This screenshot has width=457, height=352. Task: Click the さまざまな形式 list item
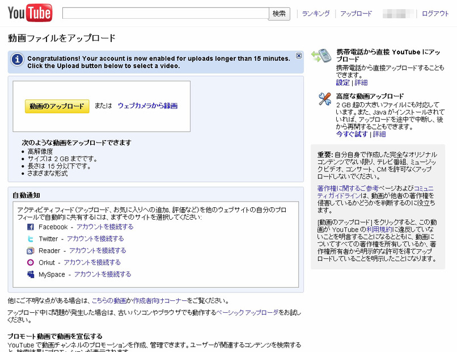[48, 173]
